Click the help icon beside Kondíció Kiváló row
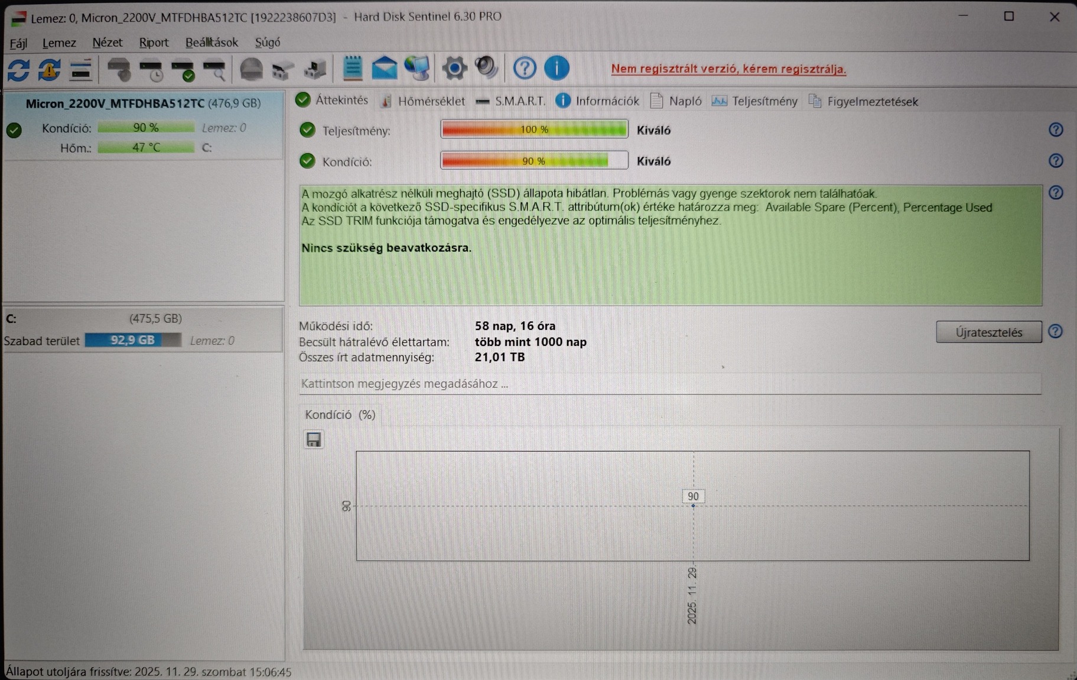 tap(1056, 161)
